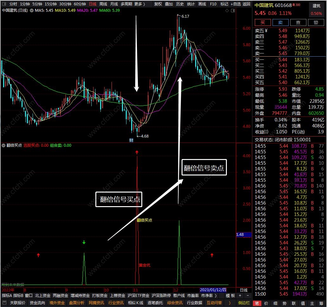This screenshot has width=327, height=307.
Task: Click the plus zoom-in icon
Action: (240, 296)
